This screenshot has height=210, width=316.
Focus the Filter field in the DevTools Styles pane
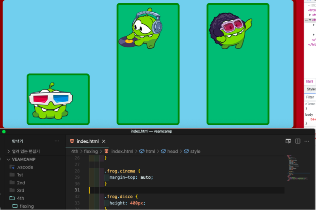(x=310, y=97)
